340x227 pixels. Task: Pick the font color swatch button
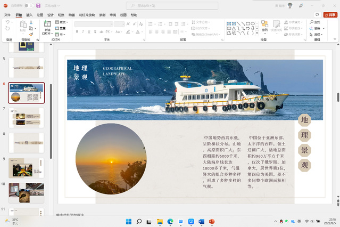pos(137,31)
